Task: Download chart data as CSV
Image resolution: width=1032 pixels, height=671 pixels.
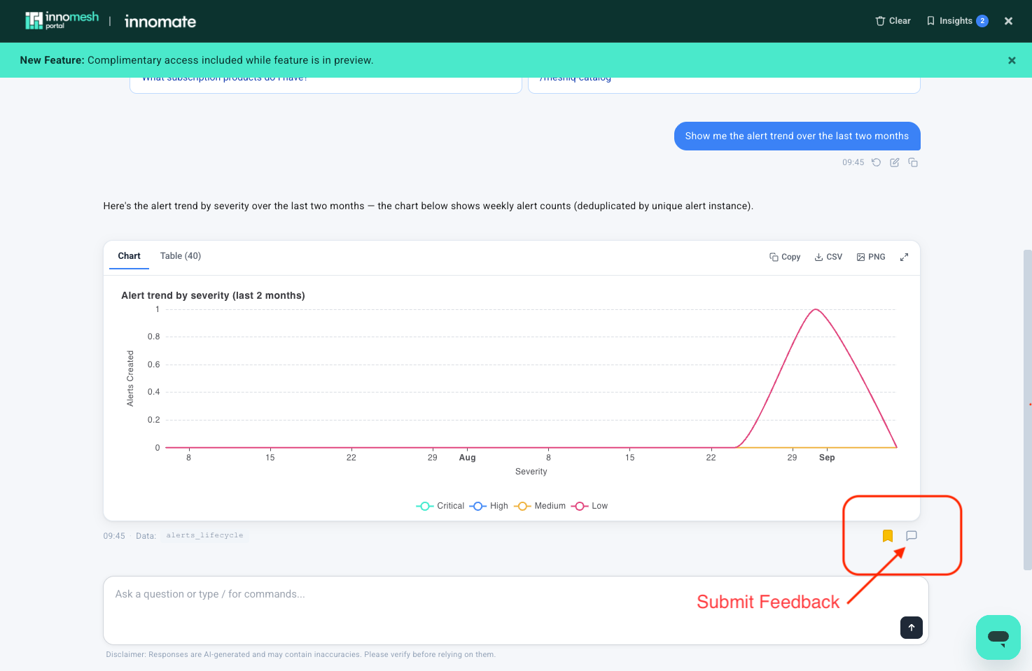Action: coord(828,257)
